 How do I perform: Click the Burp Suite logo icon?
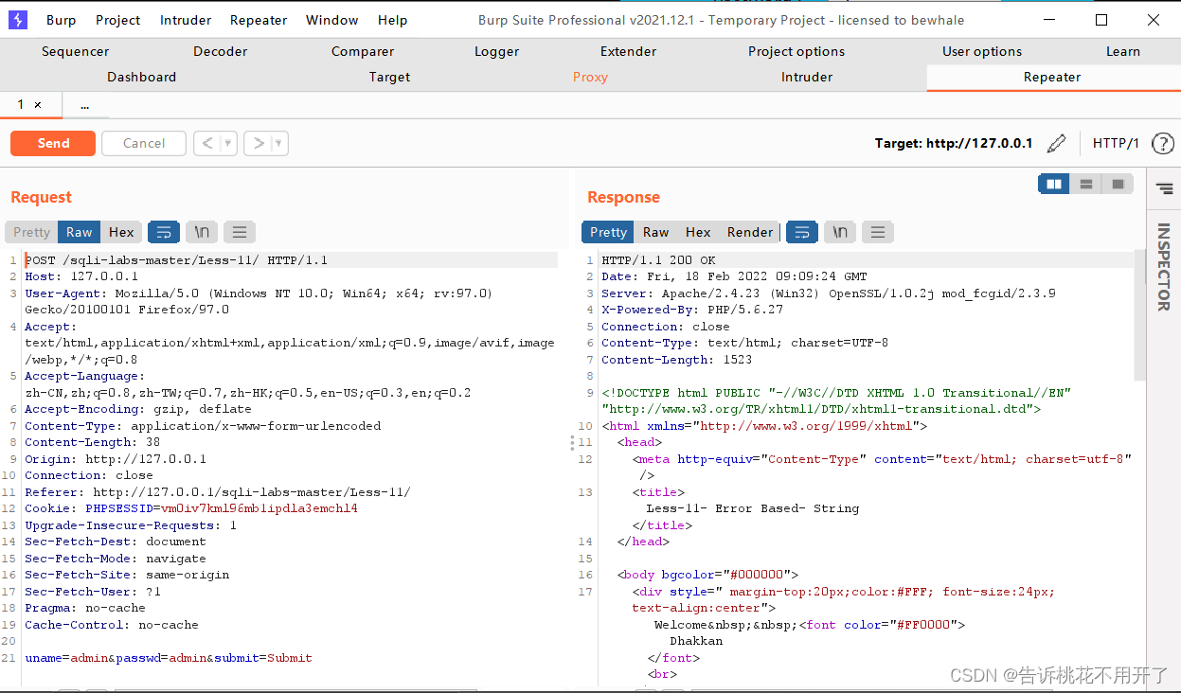(18, 20)
